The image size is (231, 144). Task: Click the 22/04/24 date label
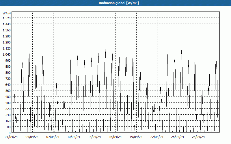[157, 137]
